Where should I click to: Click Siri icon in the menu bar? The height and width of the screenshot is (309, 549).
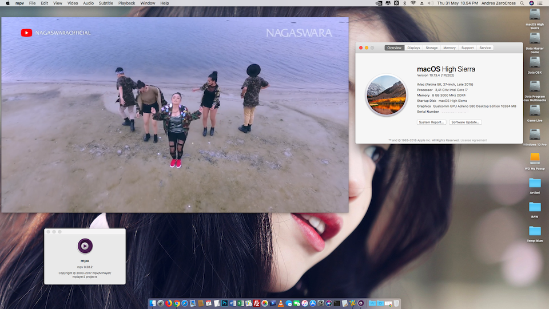(x=531, y=3)
